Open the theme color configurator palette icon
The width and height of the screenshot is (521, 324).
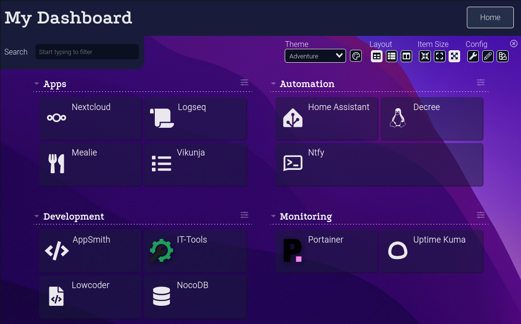point(356,56)
